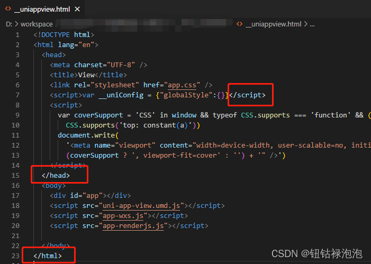Click the meta name="viewport" string
The width and height of the screenshot is (371, 264).
113,145
